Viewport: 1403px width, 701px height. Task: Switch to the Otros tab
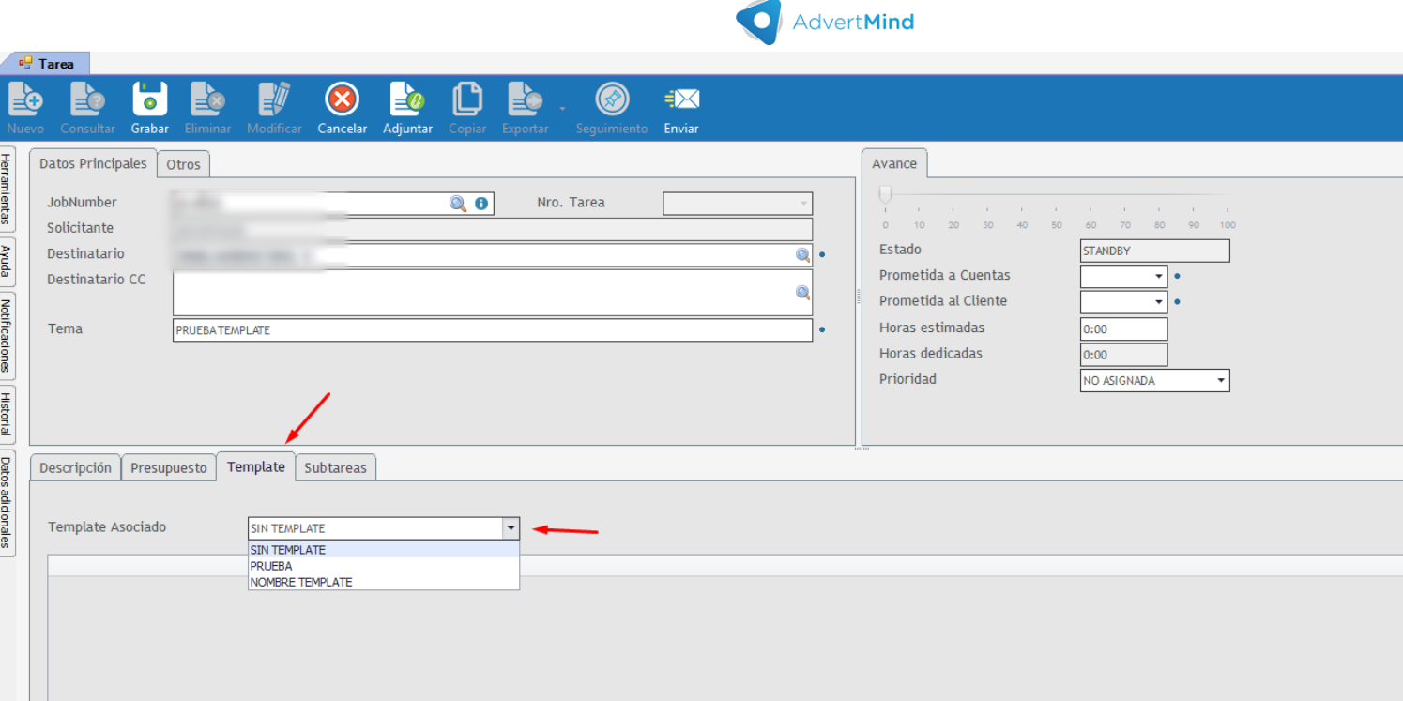[x=183, y=164]
